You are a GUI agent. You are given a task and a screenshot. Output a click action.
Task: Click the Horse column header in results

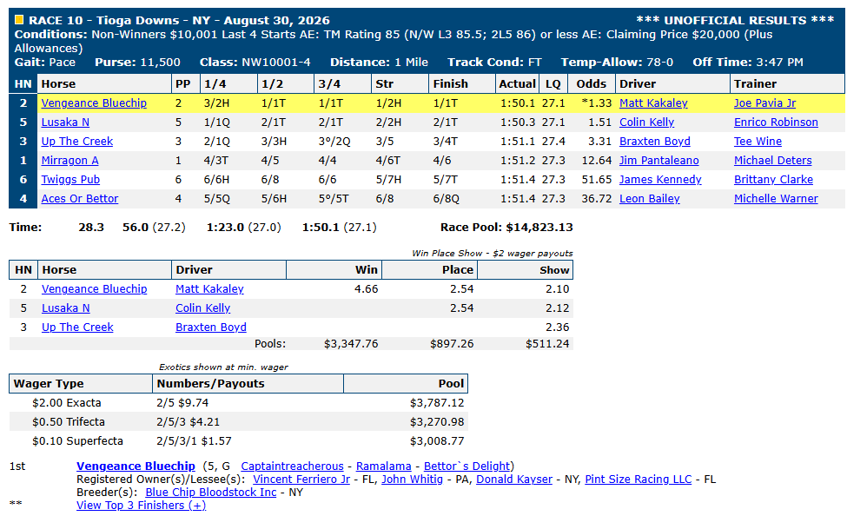pos(104,83)
